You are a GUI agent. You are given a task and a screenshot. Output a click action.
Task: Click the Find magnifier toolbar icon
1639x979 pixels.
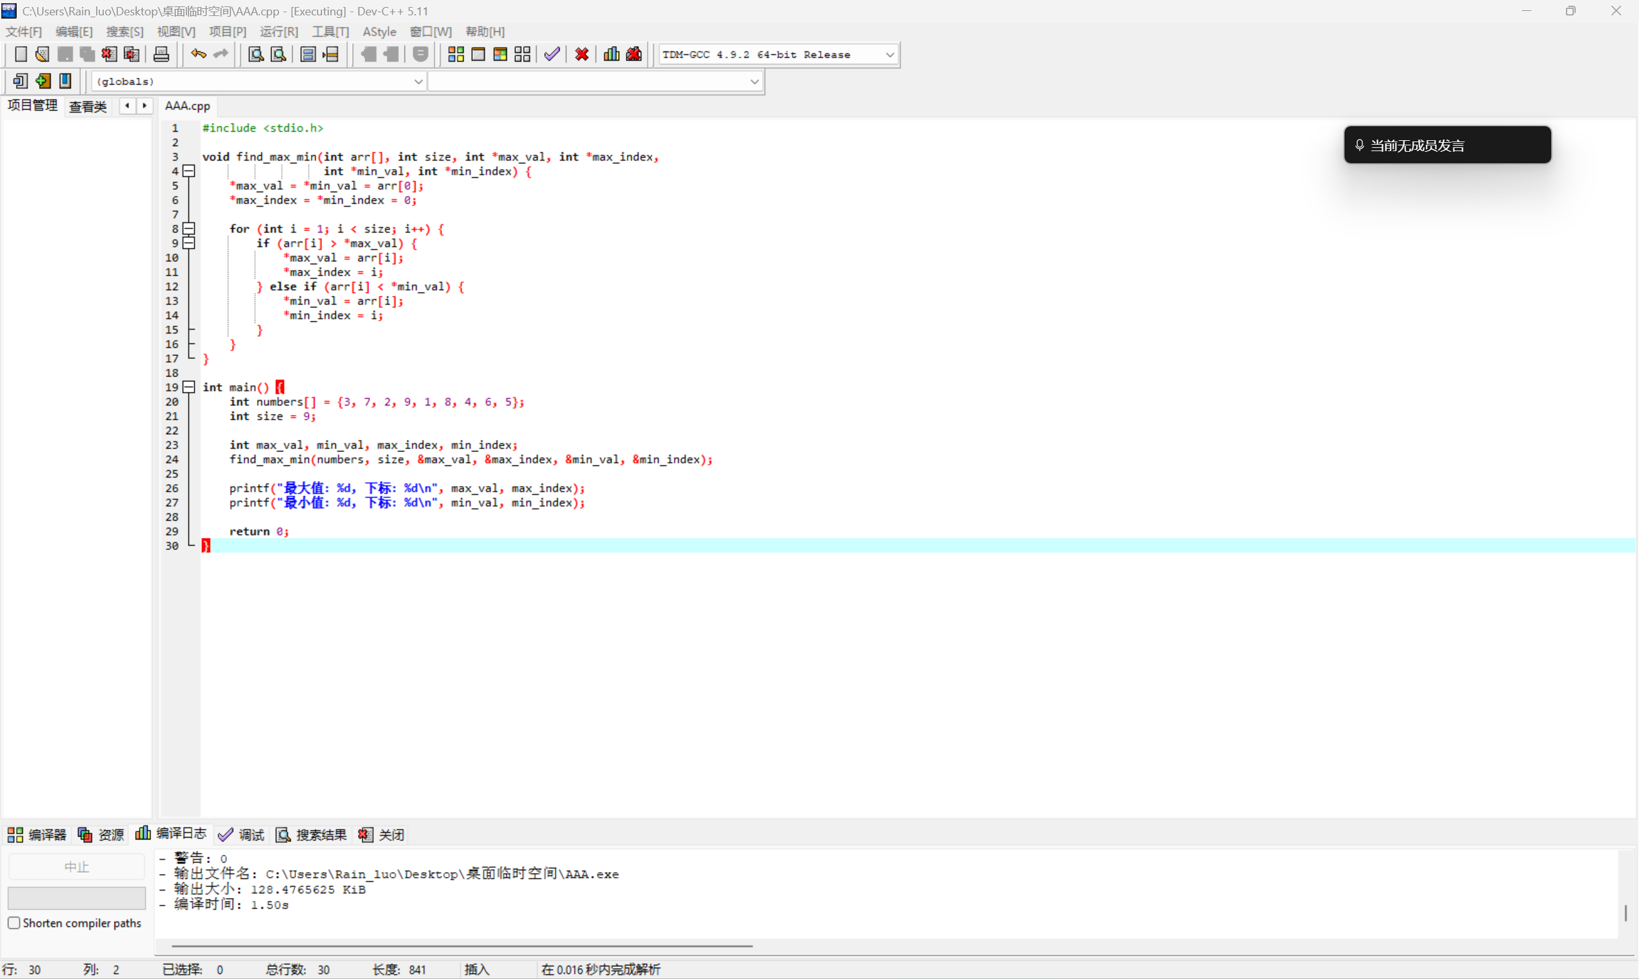tap(255, 54)
